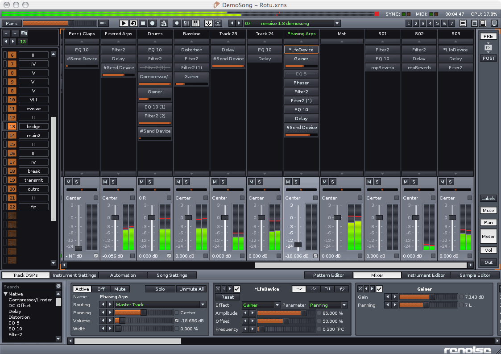Select pattern 18 break in sequencer
The height and width of the screenshot is (354, 501).
tap(33, 171)
